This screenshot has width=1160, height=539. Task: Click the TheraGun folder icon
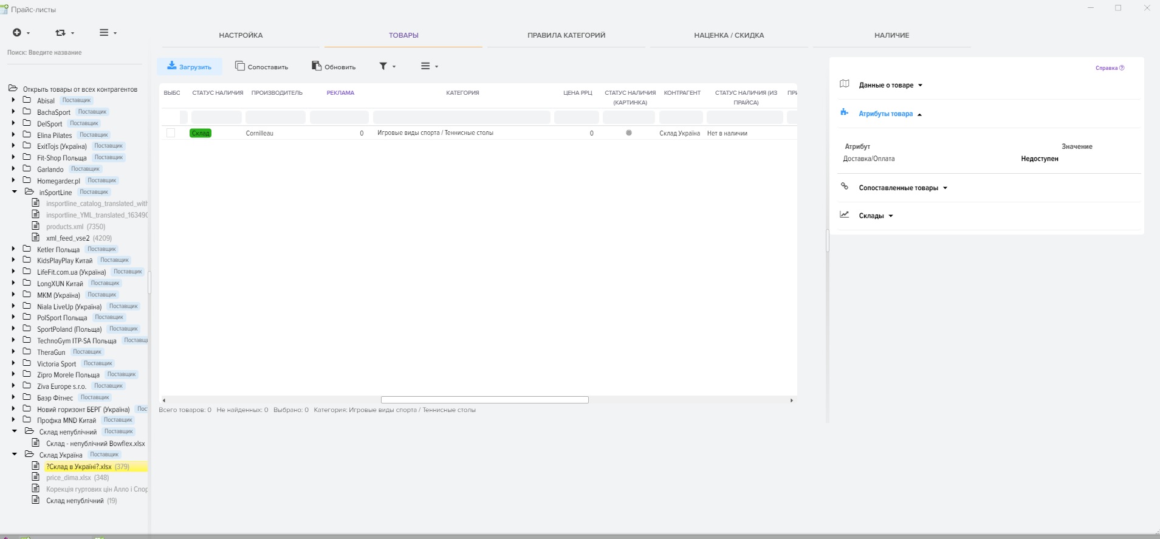tap(27, 351)
